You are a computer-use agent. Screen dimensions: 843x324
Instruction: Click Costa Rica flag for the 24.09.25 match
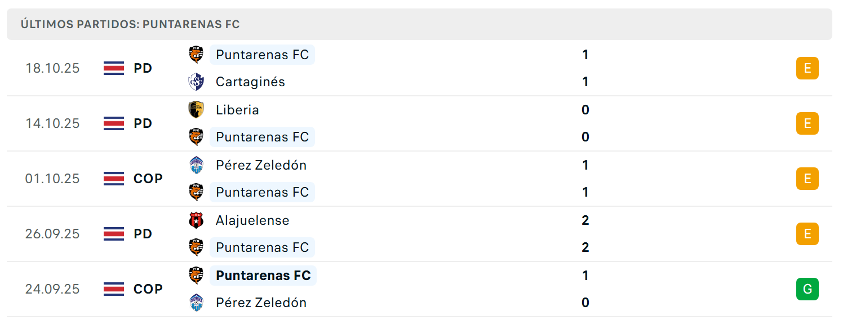click(114, 289)
